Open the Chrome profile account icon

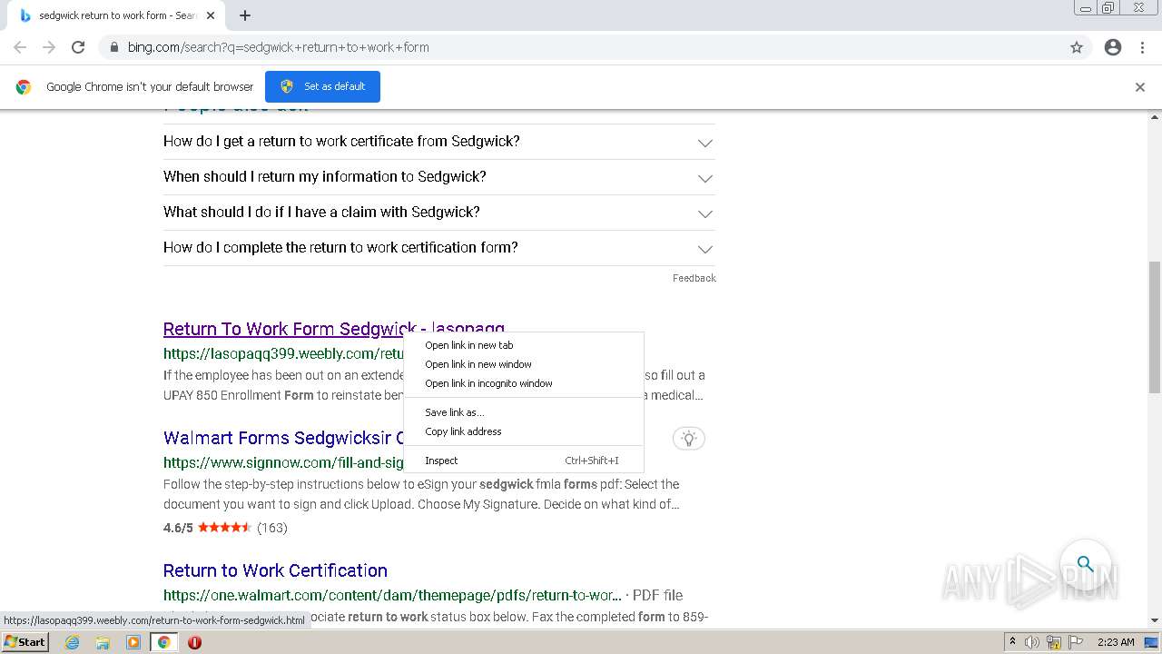pyautogui.click(x=1113, y=47)
